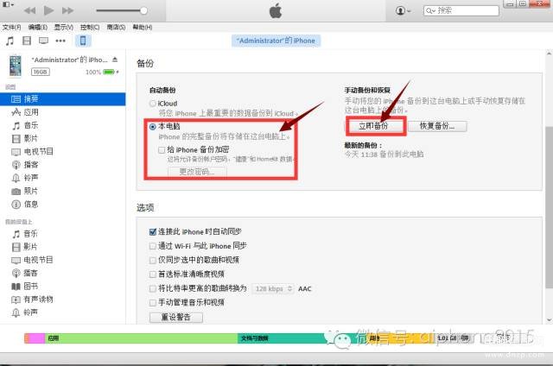The height and width of the screenshot is (366, 553).
Task: Open the 文件(F) menu
Action: pos(11,27)
